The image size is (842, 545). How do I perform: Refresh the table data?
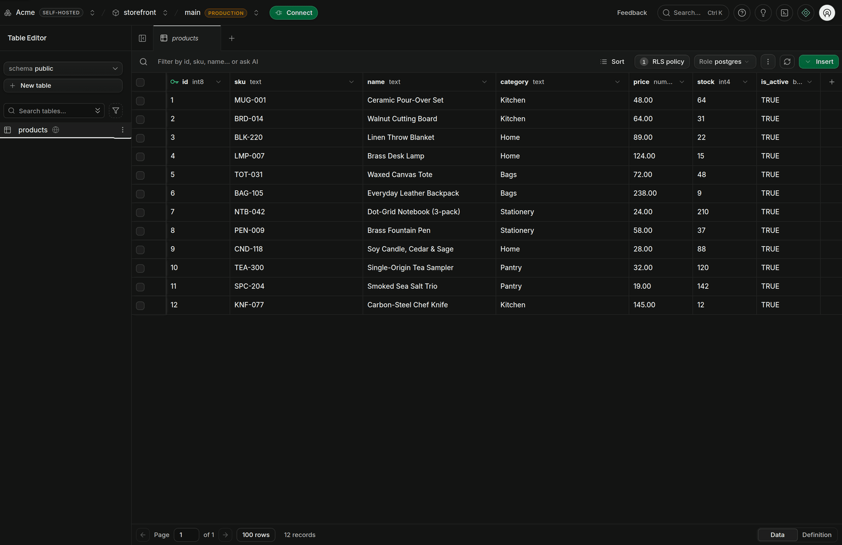click(787, 62)
